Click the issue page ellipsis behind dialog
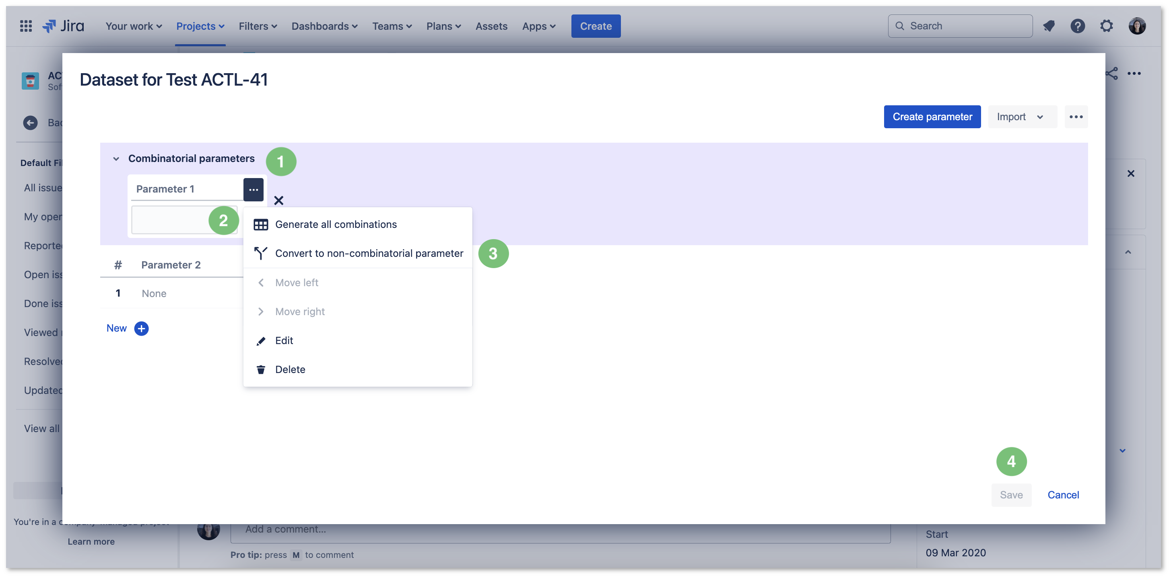Image resolution: width=1171 pixels, height=578 pixels. coord(1134,74)
